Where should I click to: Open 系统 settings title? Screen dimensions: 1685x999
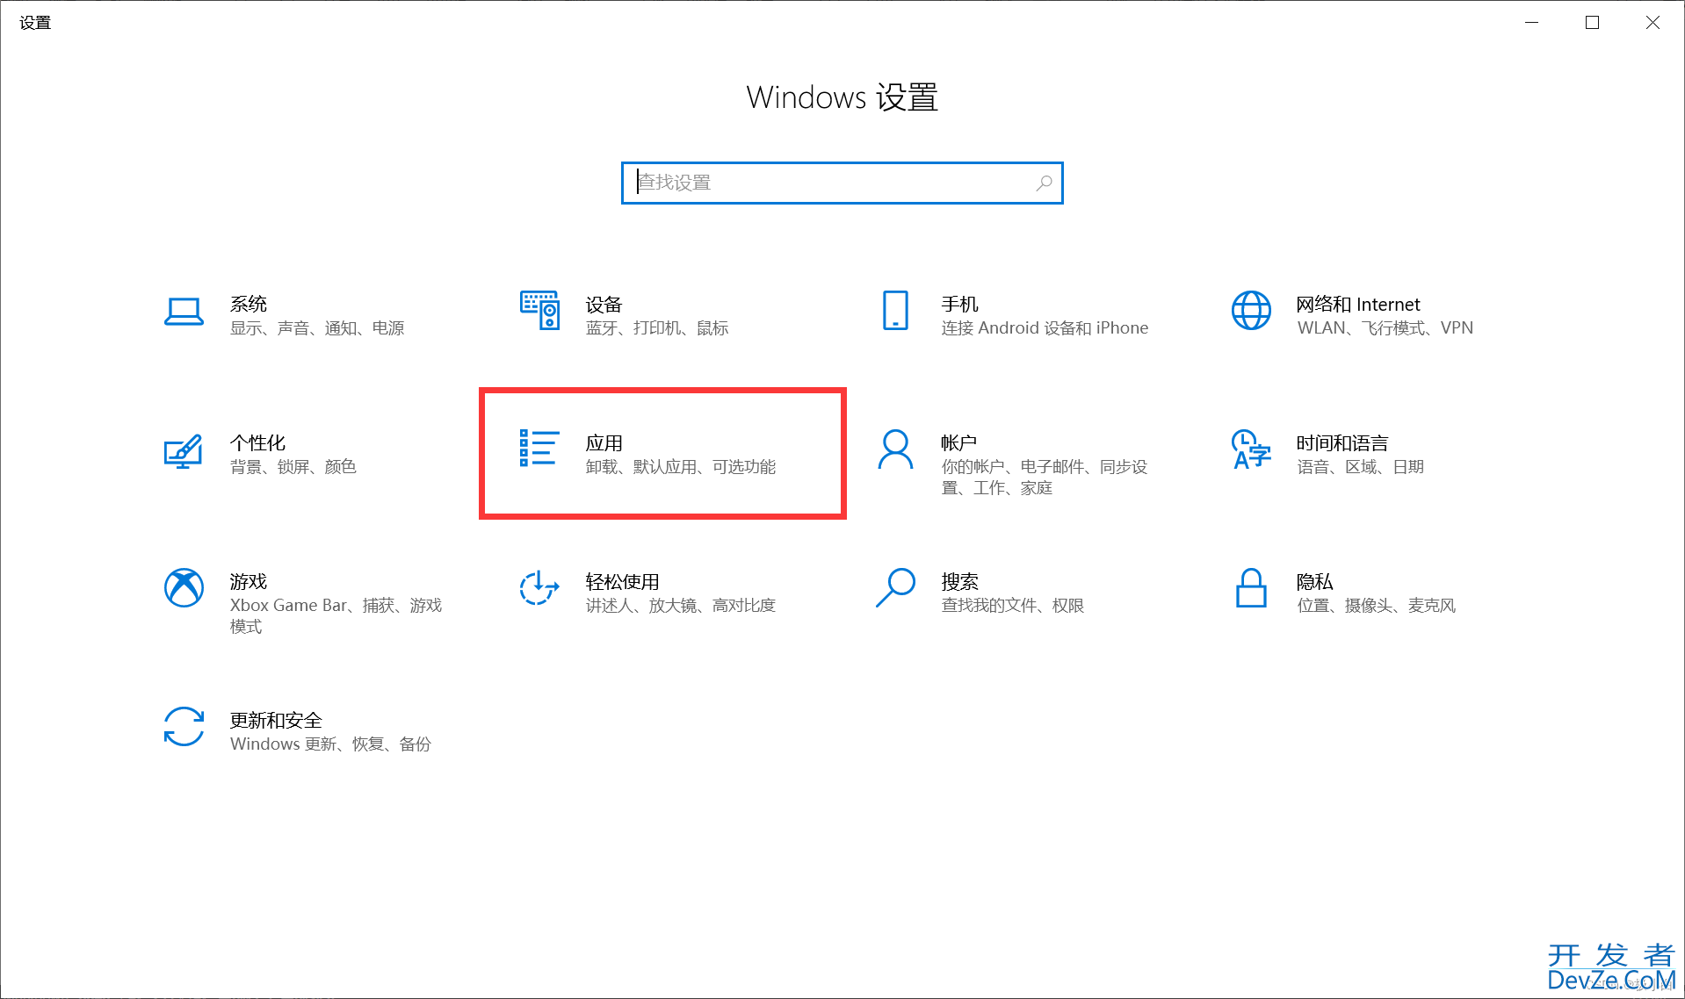click(x=249, y=304)
